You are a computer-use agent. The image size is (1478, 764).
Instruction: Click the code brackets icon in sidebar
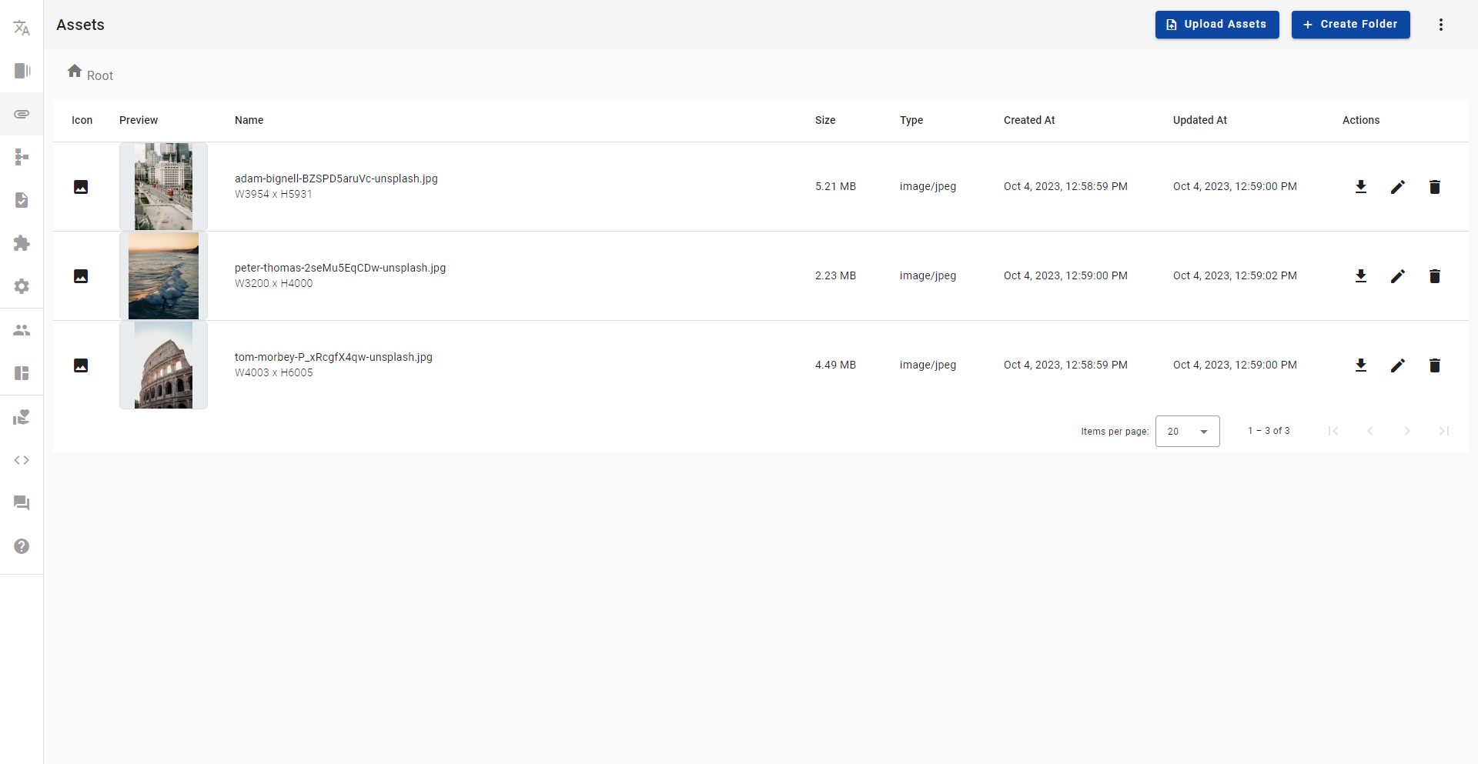[22, 460]
